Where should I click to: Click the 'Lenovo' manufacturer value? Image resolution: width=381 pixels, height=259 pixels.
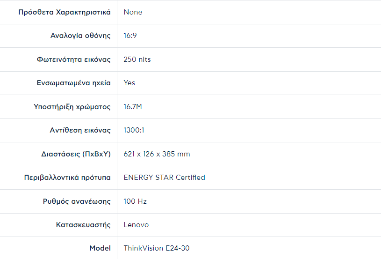click(136, 225)
